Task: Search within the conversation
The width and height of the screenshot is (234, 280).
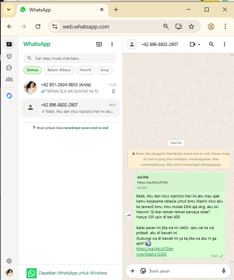Action: pos(212,44)
